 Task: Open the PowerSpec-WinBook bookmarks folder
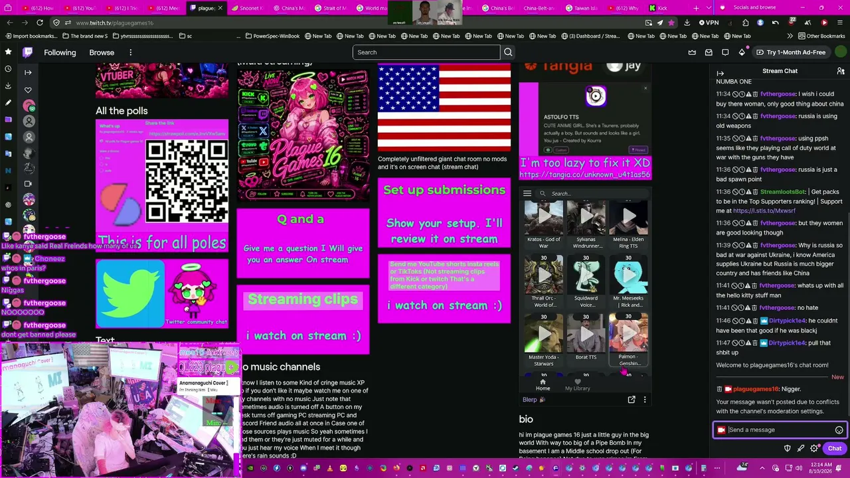(x=272, y=36)
